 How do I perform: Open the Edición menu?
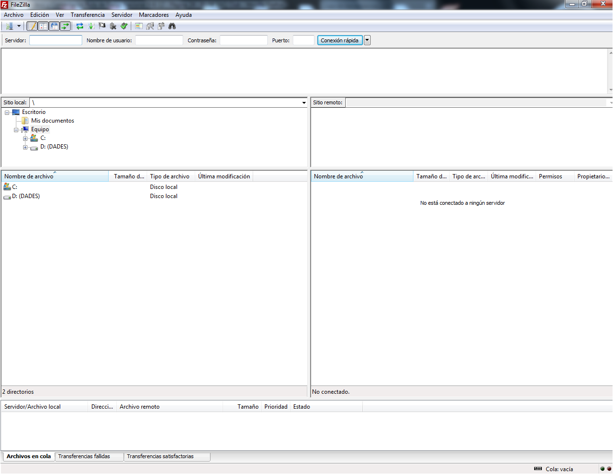39,15
